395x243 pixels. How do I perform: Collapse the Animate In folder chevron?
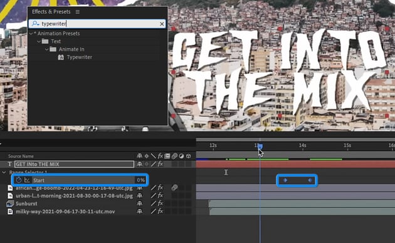pyautogui.click(x=46, y=49)
